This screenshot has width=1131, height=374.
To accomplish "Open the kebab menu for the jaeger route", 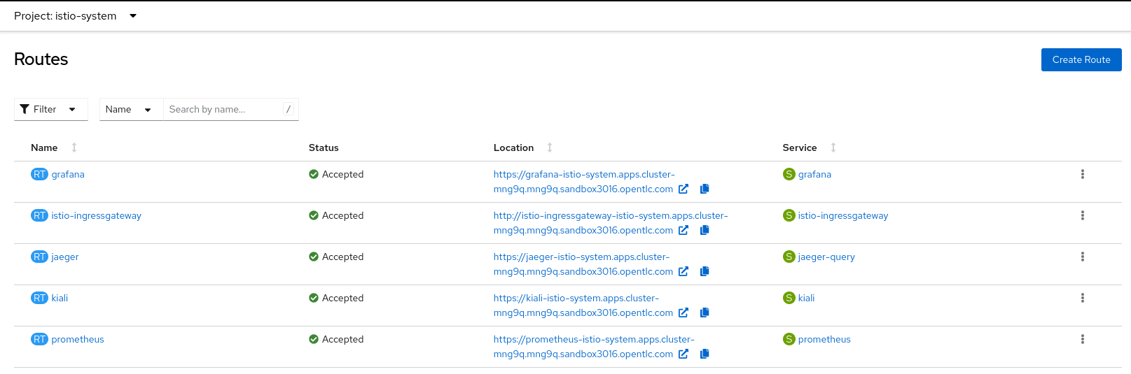I will tap(1083, 257).
